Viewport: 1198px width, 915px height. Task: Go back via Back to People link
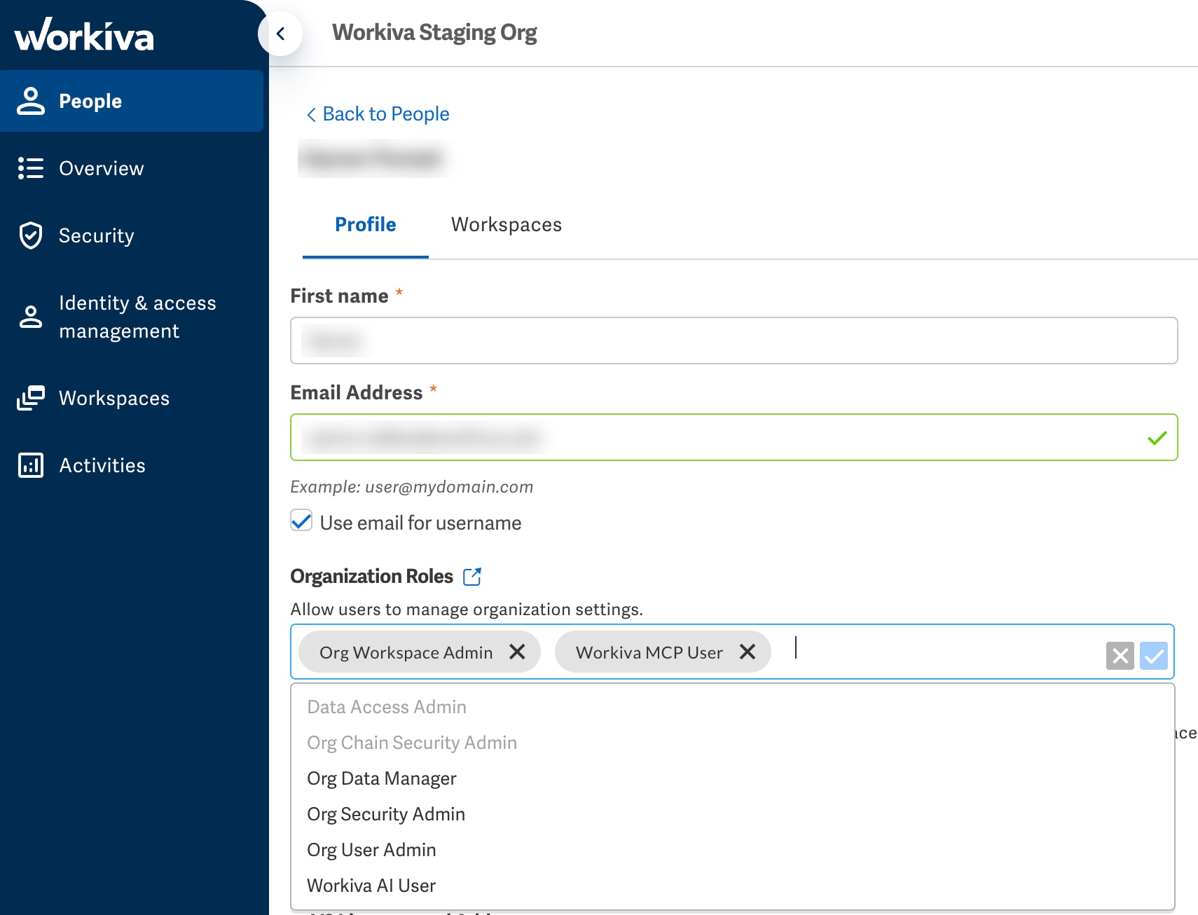386,114
